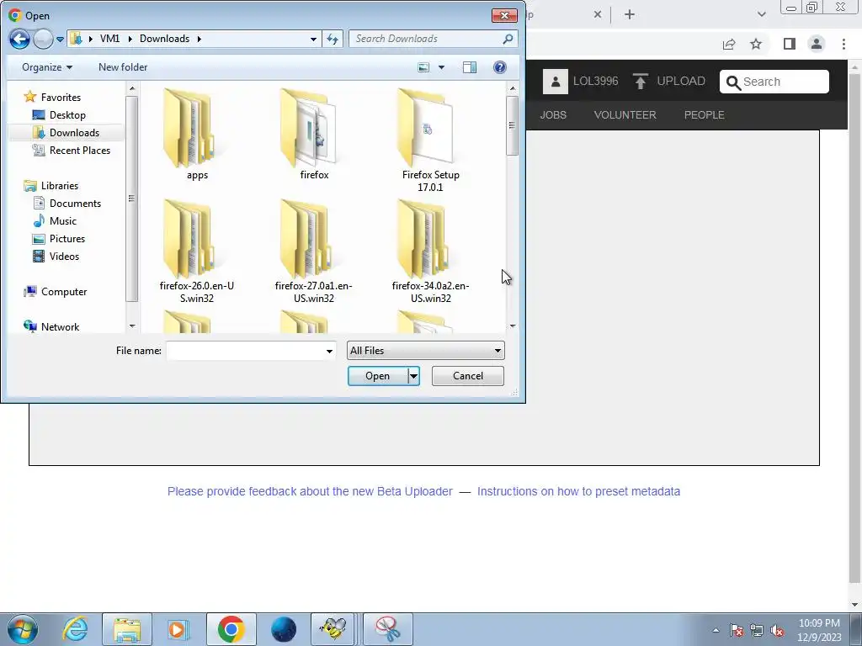Click the Forward arrow in Open dialog
862x646 pixels.
43,39
